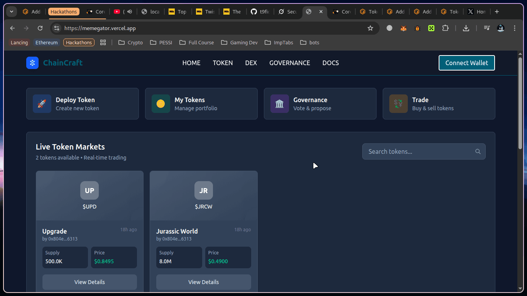Click the Connect Wallet button
This screenshot has height=296, width=527.
pos(466,63)
